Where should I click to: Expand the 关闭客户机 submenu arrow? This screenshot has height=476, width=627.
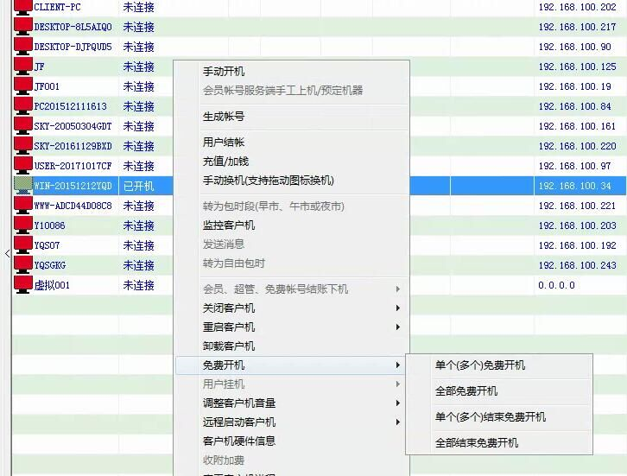click(x=397, y=308)
